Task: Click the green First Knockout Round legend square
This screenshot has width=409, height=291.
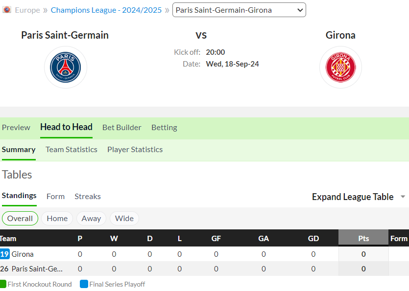Action: pyautogui.click(x=3, y=284)
